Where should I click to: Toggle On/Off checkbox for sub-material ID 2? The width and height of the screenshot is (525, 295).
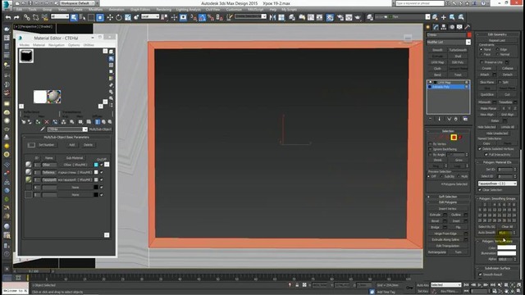click(102, 172)
